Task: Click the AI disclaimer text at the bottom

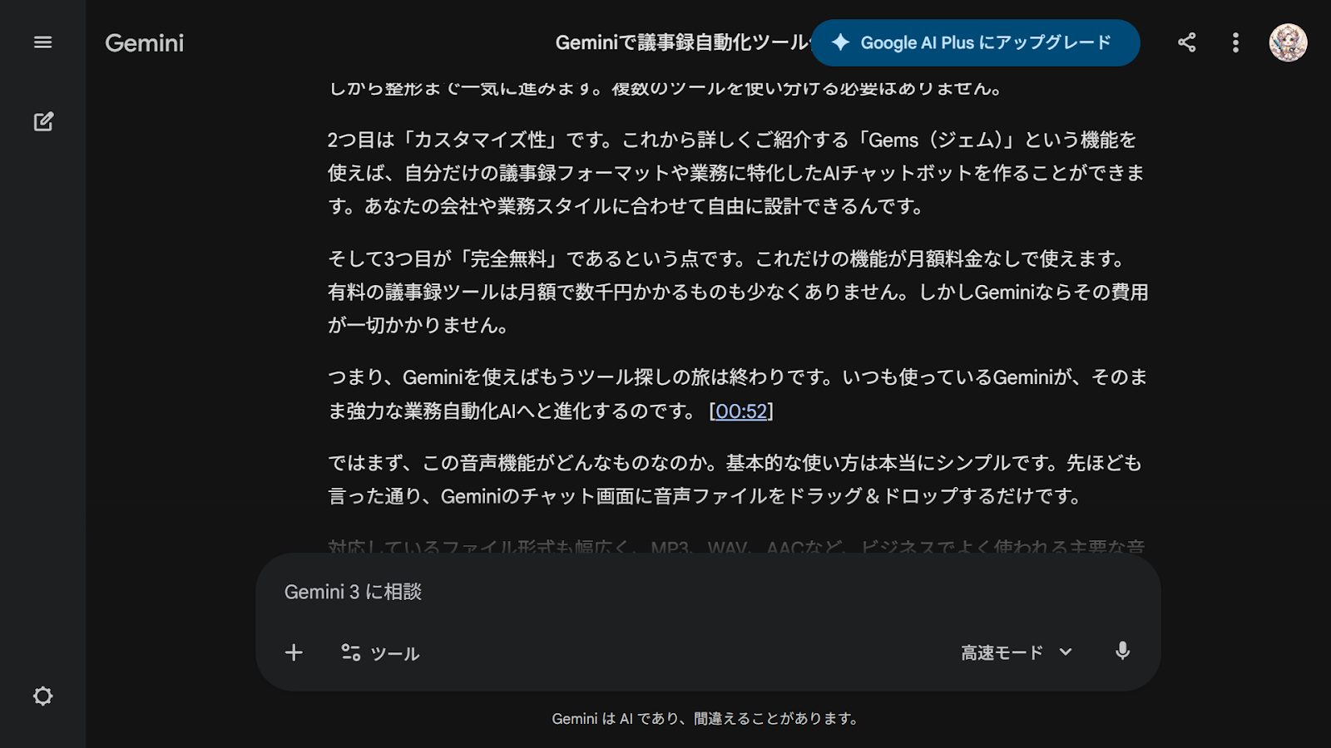Action: [x=705, y=718]
